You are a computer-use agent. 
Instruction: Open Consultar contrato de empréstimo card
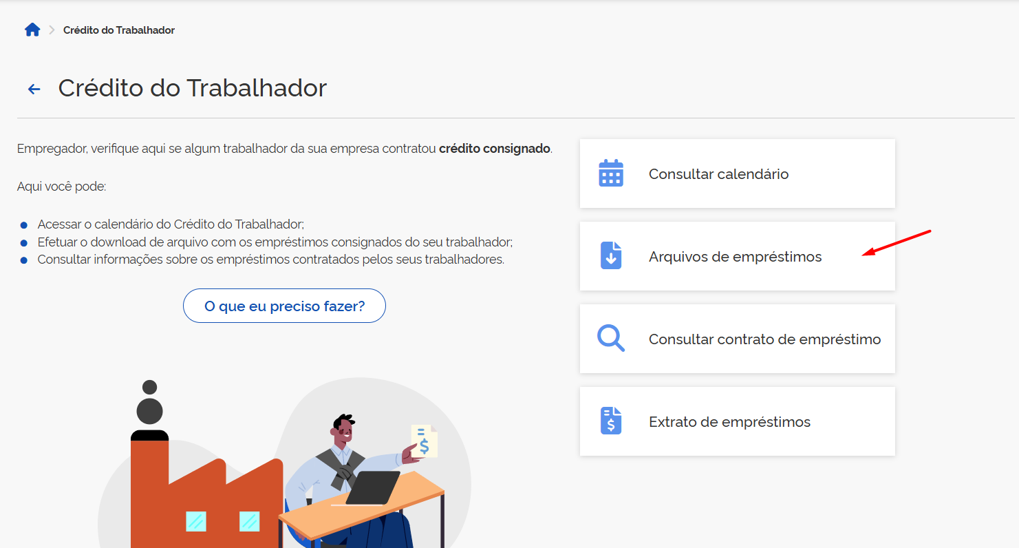(x=737, y=339)
